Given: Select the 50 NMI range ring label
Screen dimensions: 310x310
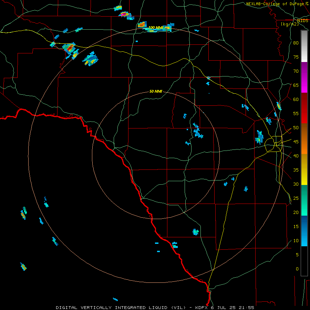Looking at the screenshot, I should (156, 91).
